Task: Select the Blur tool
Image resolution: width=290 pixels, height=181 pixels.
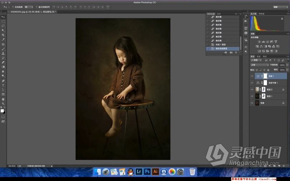Action: click(x=3, y=72)
